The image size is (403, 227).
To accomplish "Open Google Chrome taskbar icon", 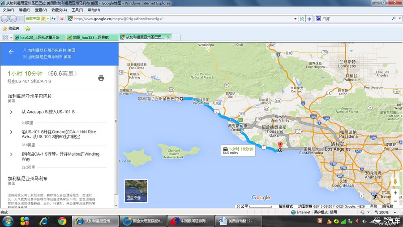I will [62, 221].
